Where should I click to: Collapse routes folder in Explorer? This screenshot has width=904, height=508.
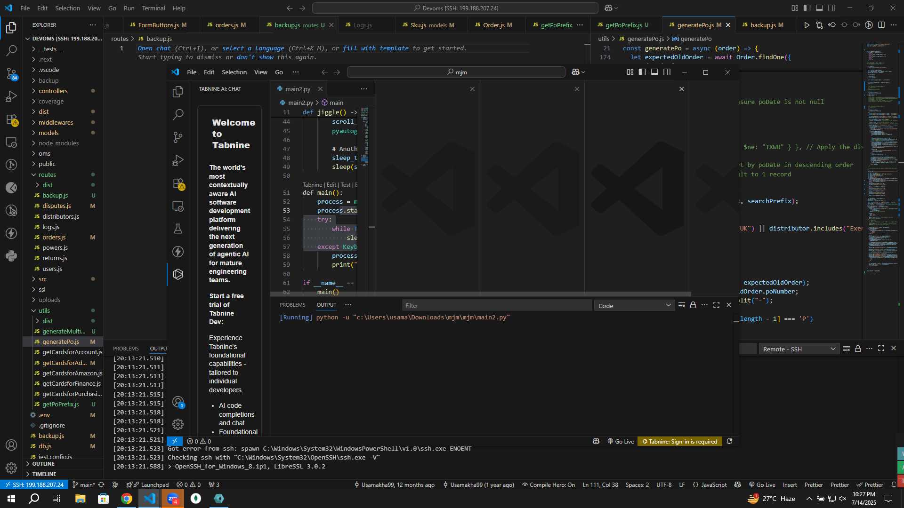click(x=47, y=175)
